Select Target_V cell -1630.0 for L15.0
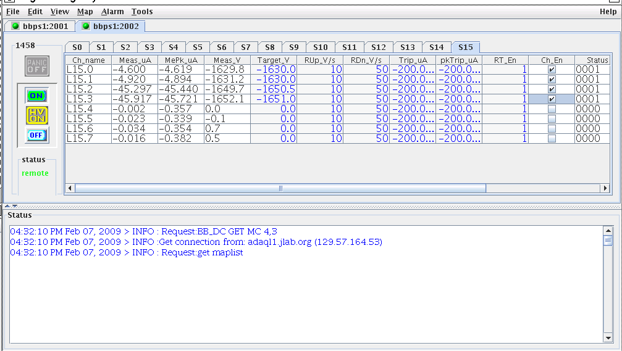This screenshot has width=622, height=351. (274, 69)
